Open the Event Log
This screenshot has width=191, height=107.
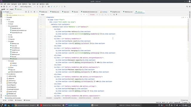click(x=184, y=100)
